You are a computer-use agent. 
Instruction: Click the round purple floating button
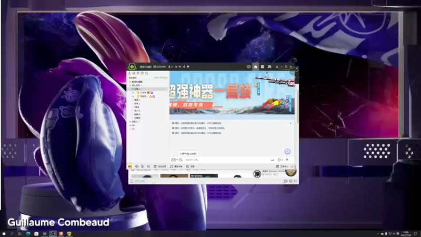pos(287,151)
